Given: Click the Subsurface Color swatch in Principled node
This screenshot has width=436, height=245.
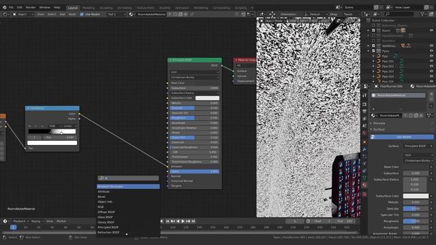Looking at the screenshot, I should click(207, 98).
